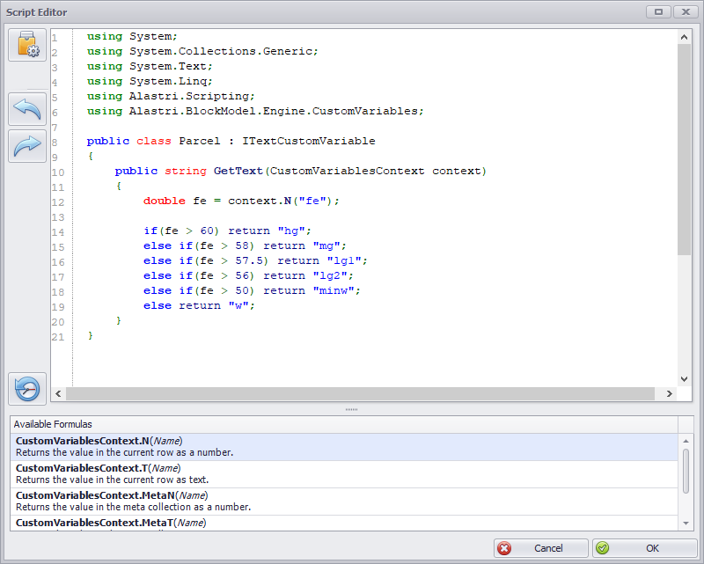Choose the CustomVariablesContext.MetaN formula

(x=176, y=500)
